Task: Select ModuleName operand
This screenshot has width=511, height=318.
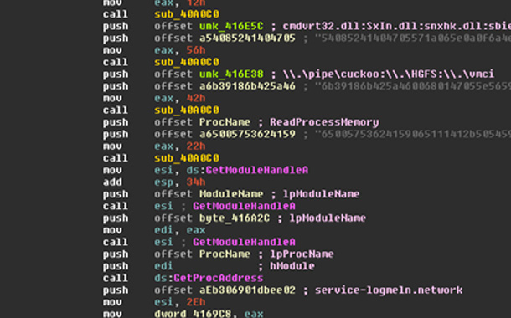Action: pyautogui.click(x=231, y=194)
